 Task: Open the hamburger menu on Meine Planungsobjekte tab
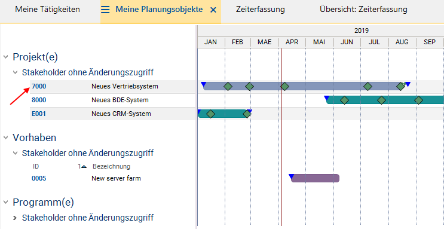(105, 10)
